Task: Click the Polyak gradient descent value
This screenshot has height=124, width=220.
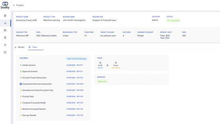Action: tap(140, 36)
